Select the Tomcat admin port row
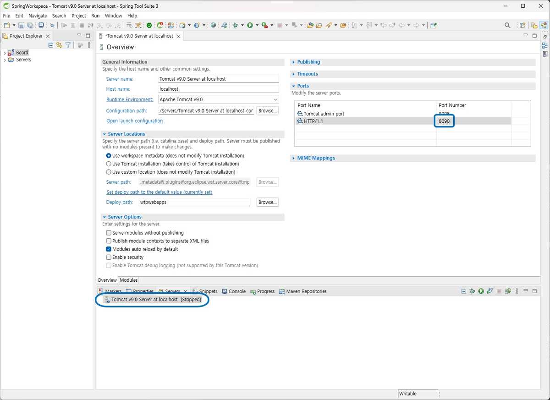 coord(403,114)
